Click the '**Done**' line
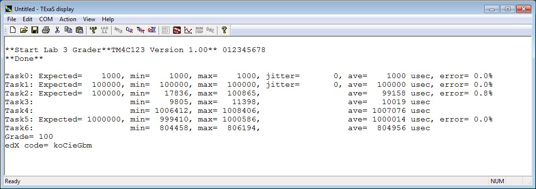Image resolution: width=536 pixels, height=189 pixels. pyautogui.click(x=24, y=59)
